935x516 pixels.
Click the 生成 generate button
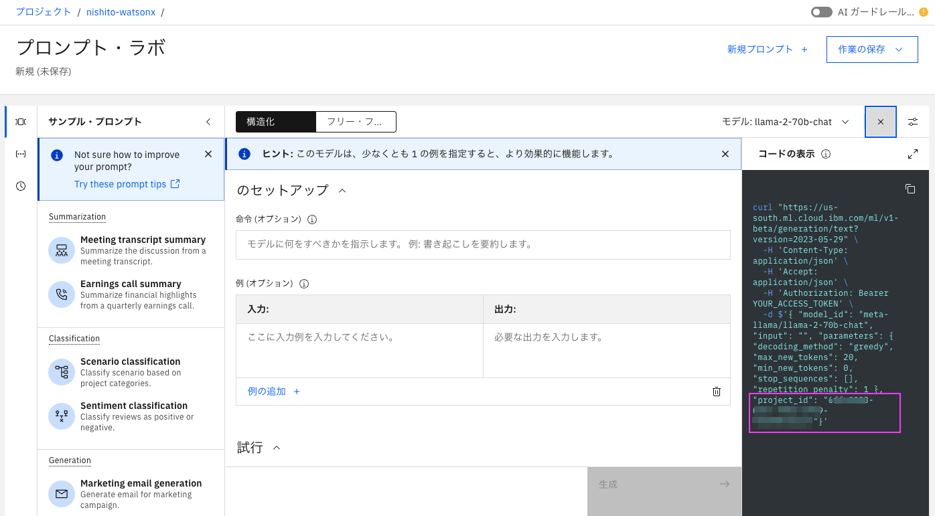664,491
